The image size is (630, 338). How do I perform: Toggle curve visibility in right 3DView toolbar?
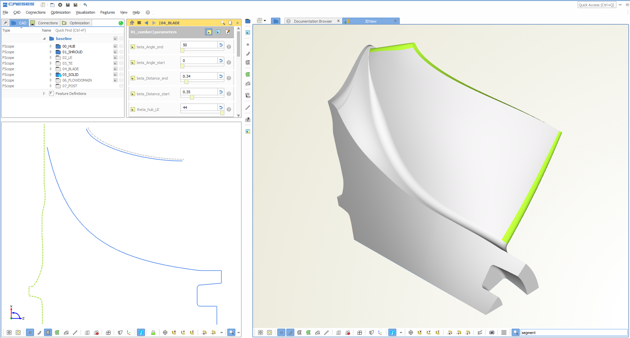point(290,332)
